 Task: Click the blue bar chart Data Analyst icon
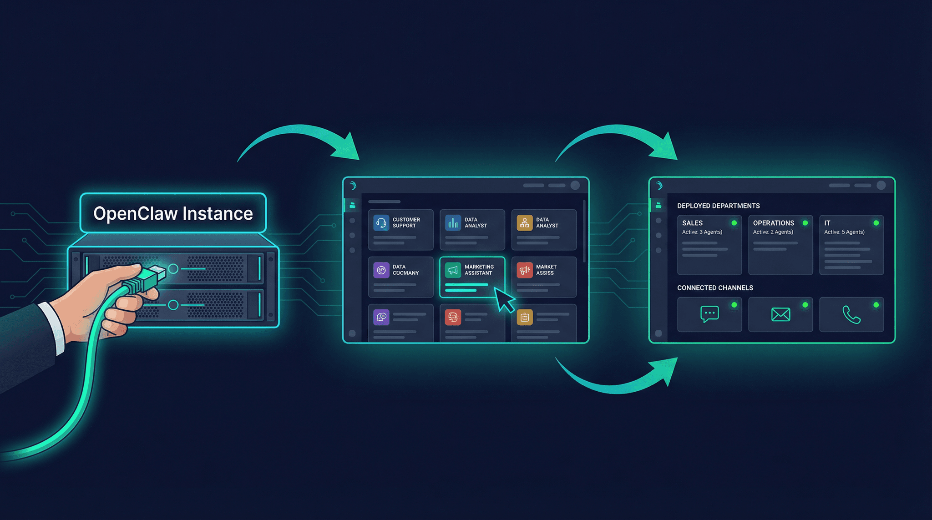(453, 223)
